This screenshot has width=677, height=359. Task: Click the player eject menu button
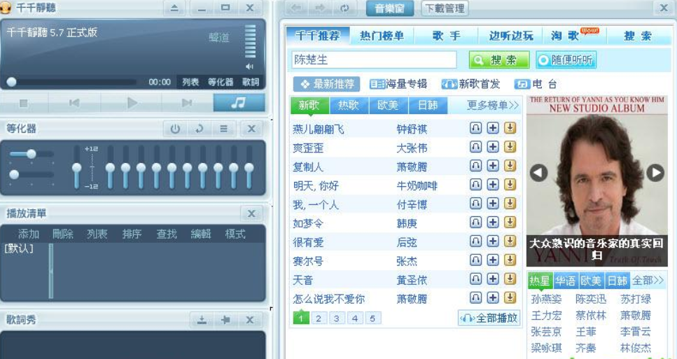[174, 8]
